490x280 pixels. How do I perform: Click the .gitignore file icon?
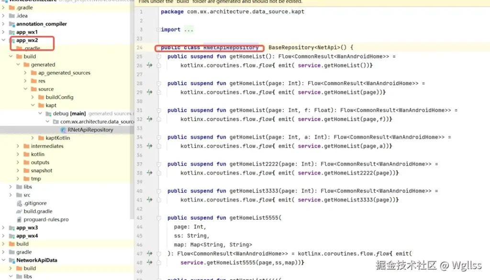click(18, 203)
